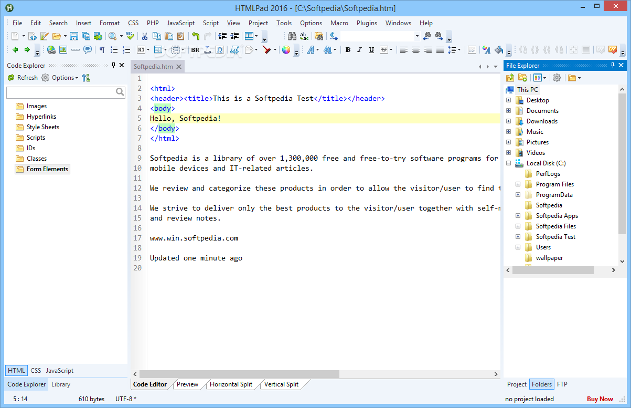Open Find with the binoculars icon
The image size is (631, 408).
(292, 36)
